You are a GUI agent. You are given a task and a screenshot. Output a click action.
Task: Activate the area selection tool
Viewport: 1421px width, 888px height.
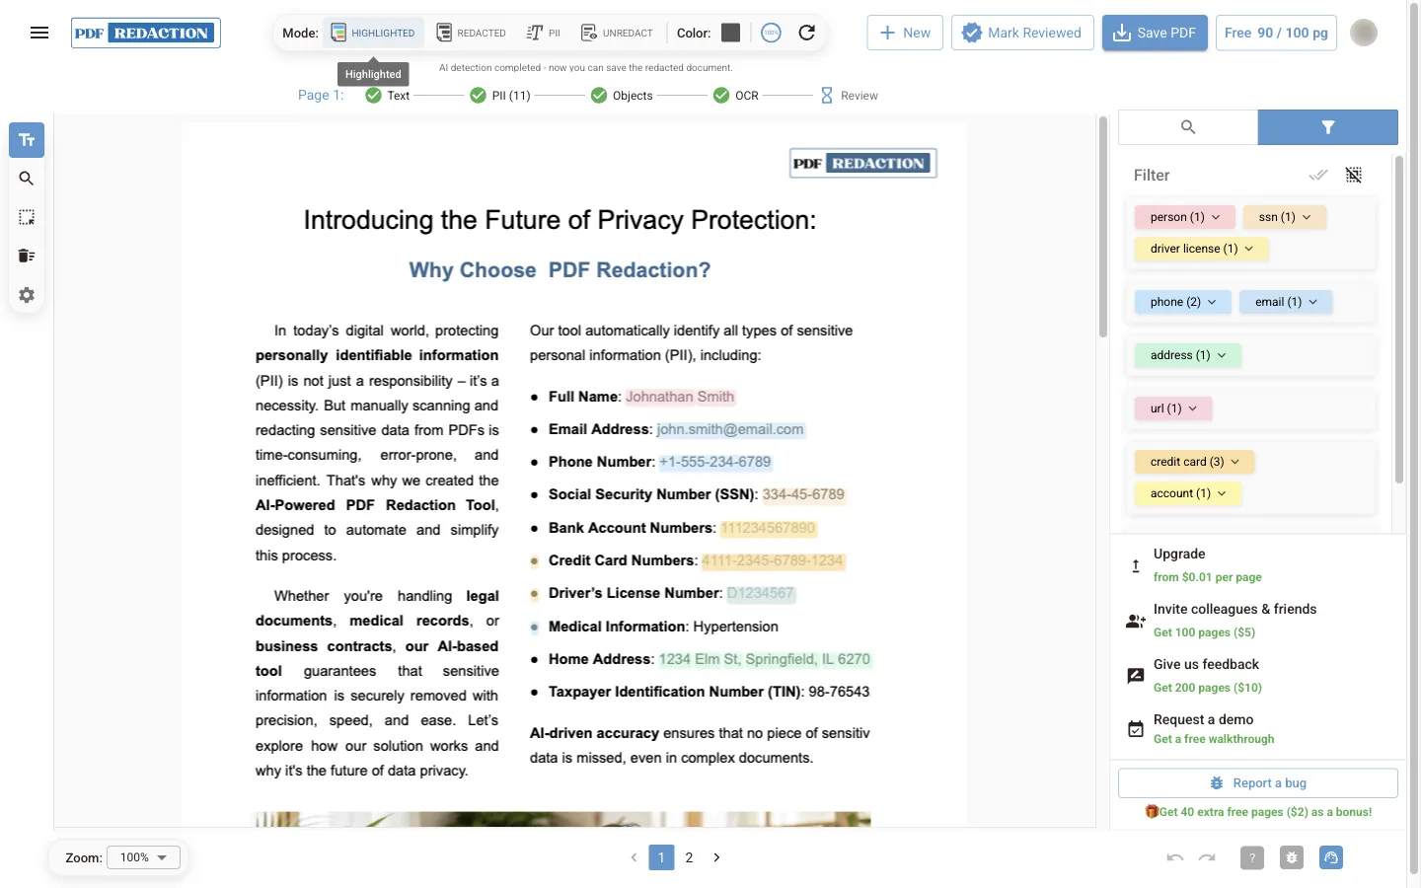tap(27, 217)
